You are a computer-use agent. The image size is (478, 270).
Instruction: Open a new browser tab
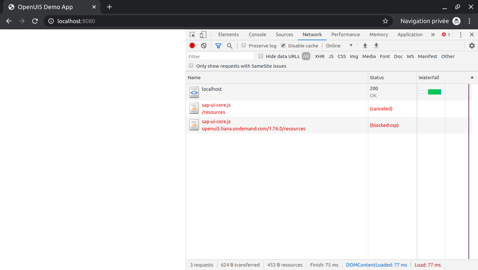[x=109, y=7]
